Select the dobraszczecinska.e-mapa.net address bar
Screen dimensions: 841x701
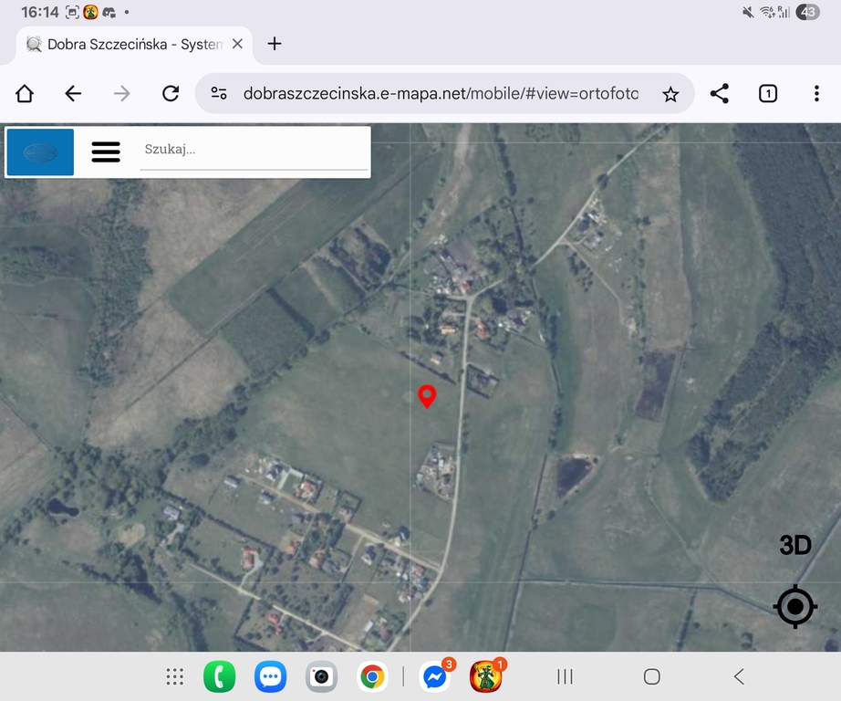[440, 94]
